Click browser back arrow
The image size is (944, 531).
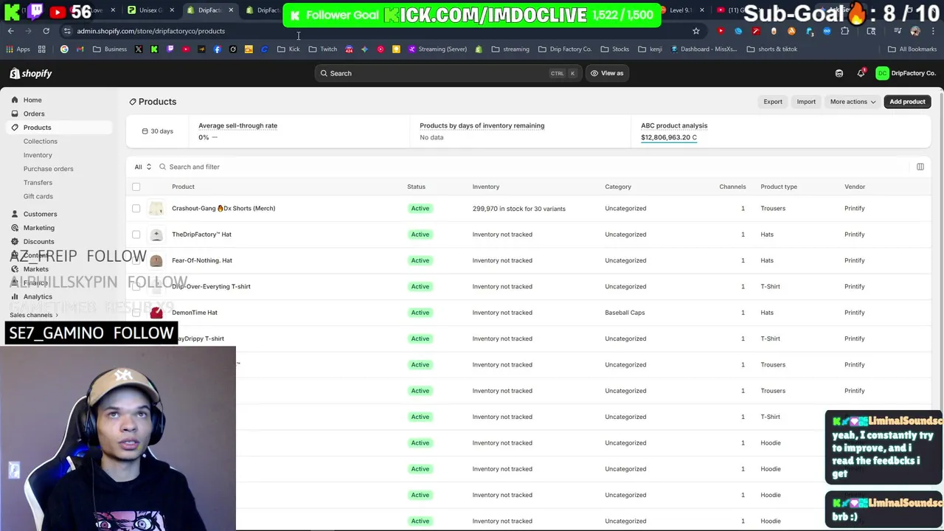10,31
